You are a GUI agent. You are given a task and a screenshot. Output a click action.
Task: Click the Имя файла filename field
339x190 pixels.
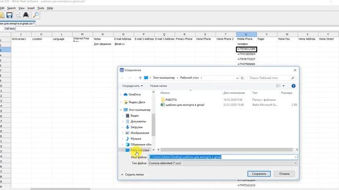[x=222, y=157]
